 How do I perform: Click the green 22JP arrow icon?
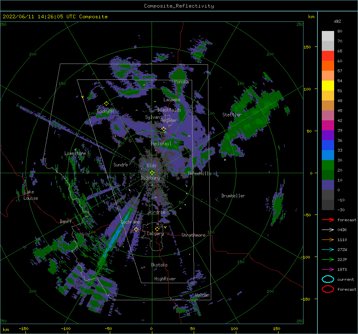[x=328, y=259]
